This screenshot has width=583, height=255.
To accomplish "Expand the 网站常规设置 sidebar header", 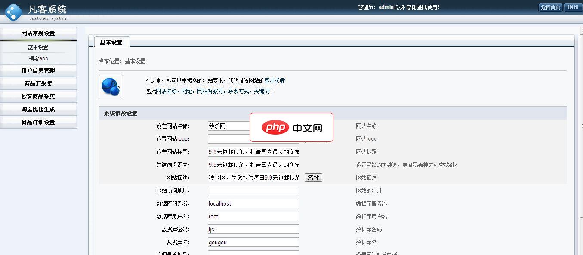I will click(39, 33).
